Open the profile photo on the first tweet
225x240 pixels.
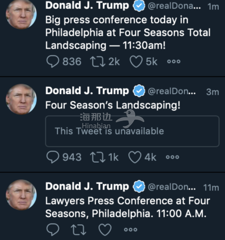(21, 14)
